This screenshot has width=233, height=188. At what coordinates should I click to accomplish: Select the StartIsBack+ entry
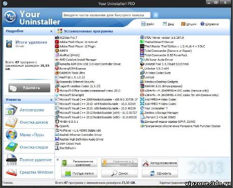[x=66, y=148]
